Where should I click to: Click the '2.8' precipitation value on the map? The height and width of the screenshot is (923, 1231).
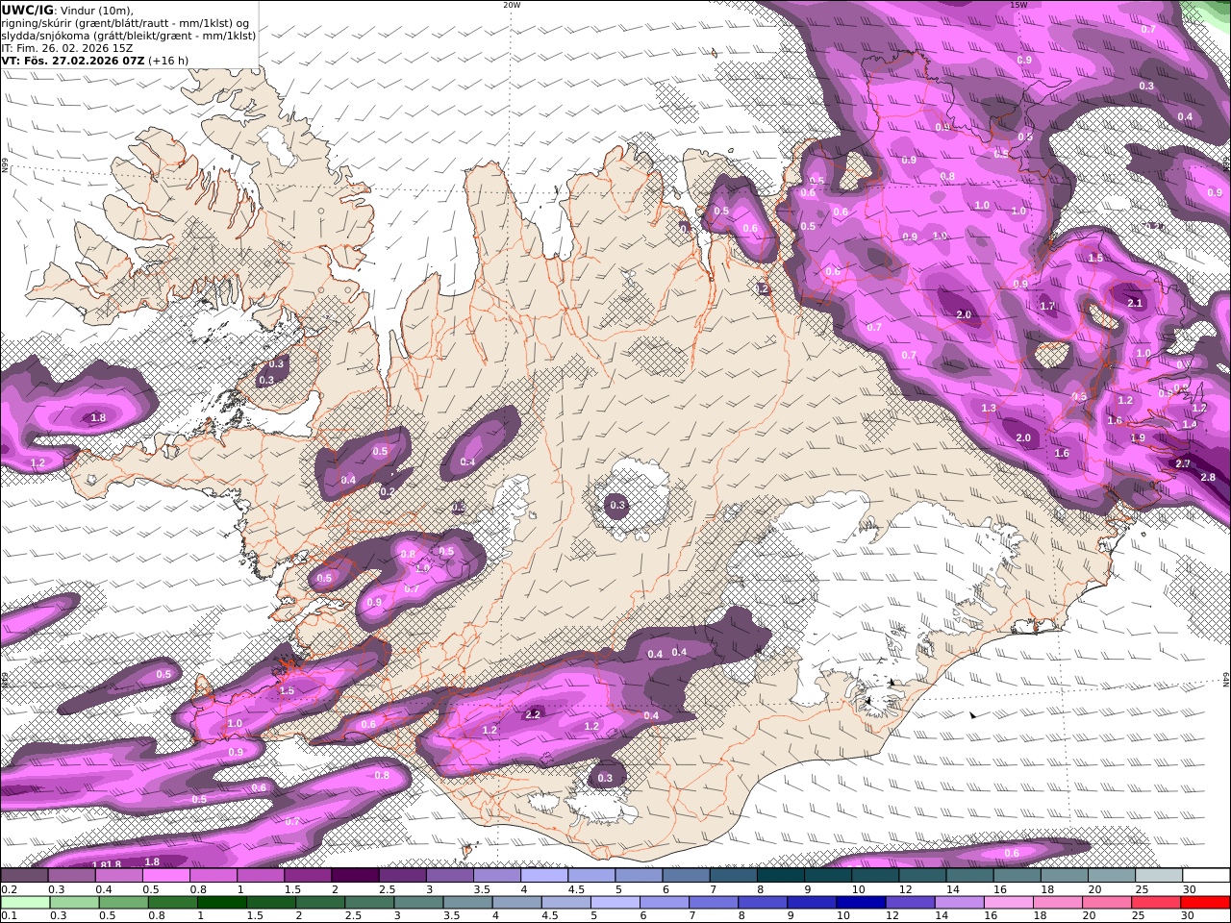1208,477
